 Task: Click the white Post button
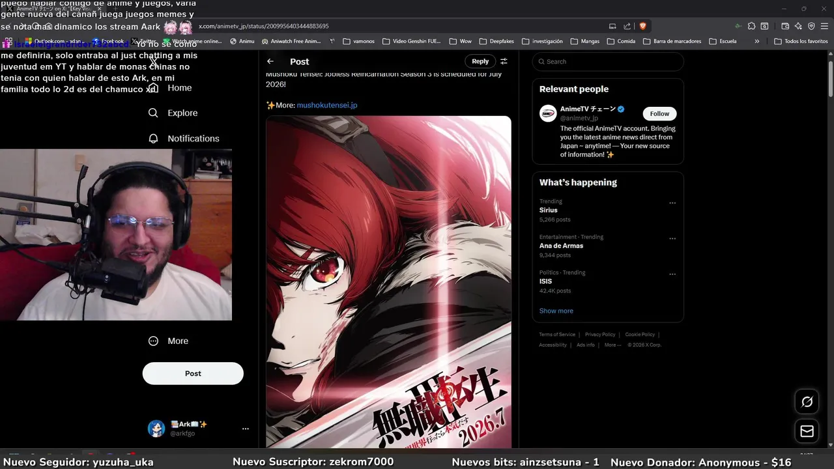[193, 373]
